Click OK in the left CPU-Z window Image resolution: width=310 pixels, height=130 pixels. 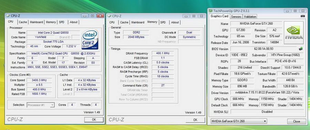94,120
